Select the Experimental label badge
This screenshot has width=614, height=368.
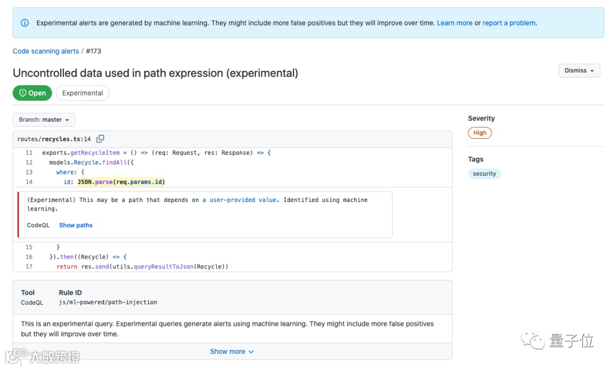[82, 93]
